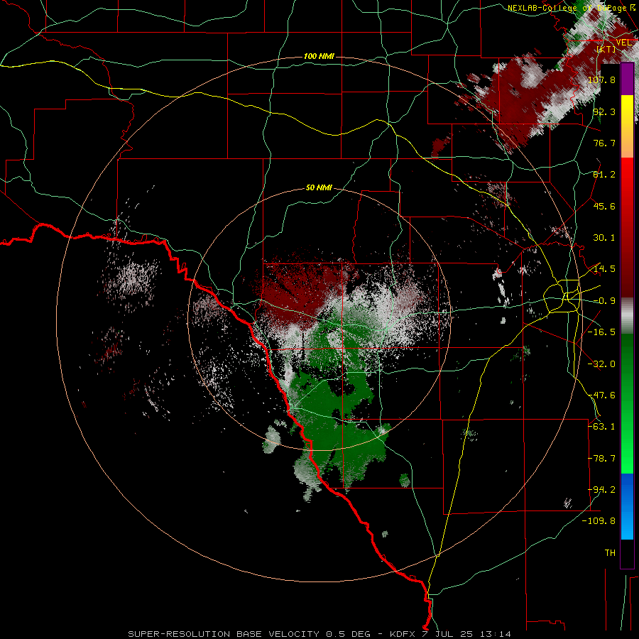Click the 61.2 velocity scale value
Viewport: 639px width, 639px height.
pos(604,175)
